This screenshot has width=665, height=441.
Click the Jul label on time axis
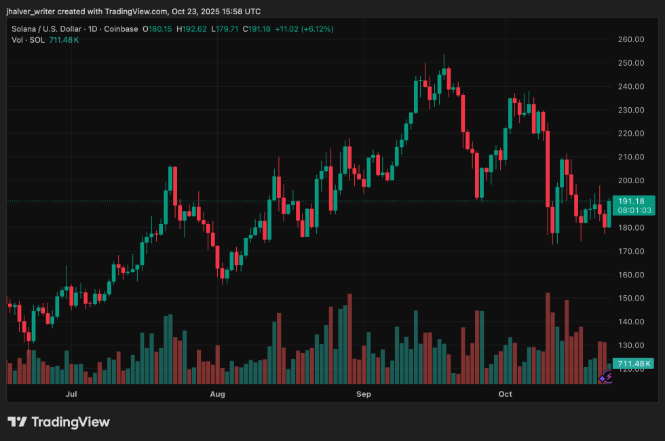click(x=71, y=394)
